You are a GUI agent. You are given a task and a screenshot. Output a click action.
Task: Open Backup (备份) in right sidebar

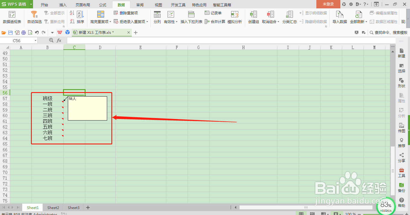(x=401, y=188)
